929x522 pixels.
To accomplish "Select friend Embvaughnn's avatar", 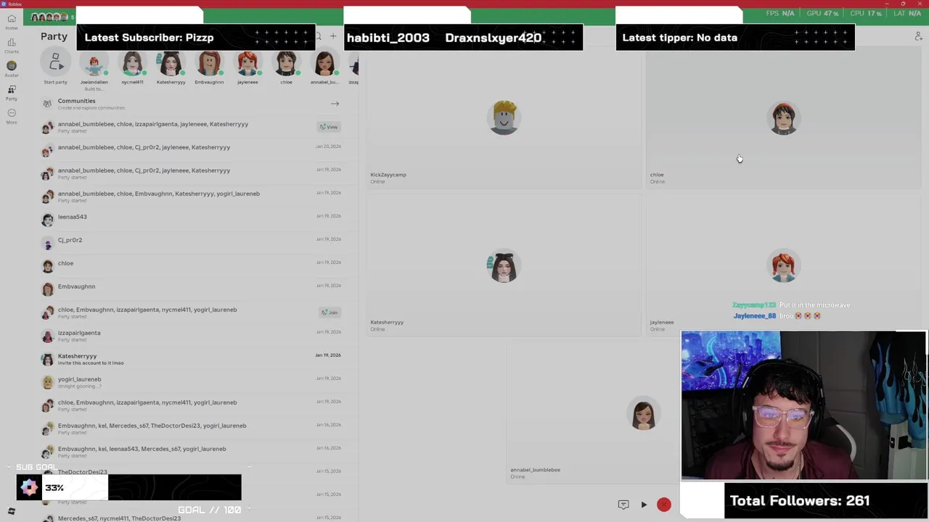I will (209, 64).
